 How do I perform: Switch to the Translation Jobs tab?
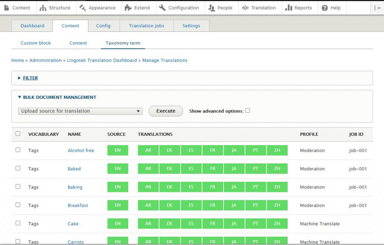[146, 26]
